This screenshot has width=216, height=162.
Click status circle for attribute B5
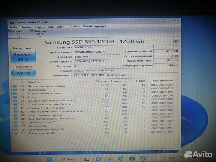(x=15, y=104)
